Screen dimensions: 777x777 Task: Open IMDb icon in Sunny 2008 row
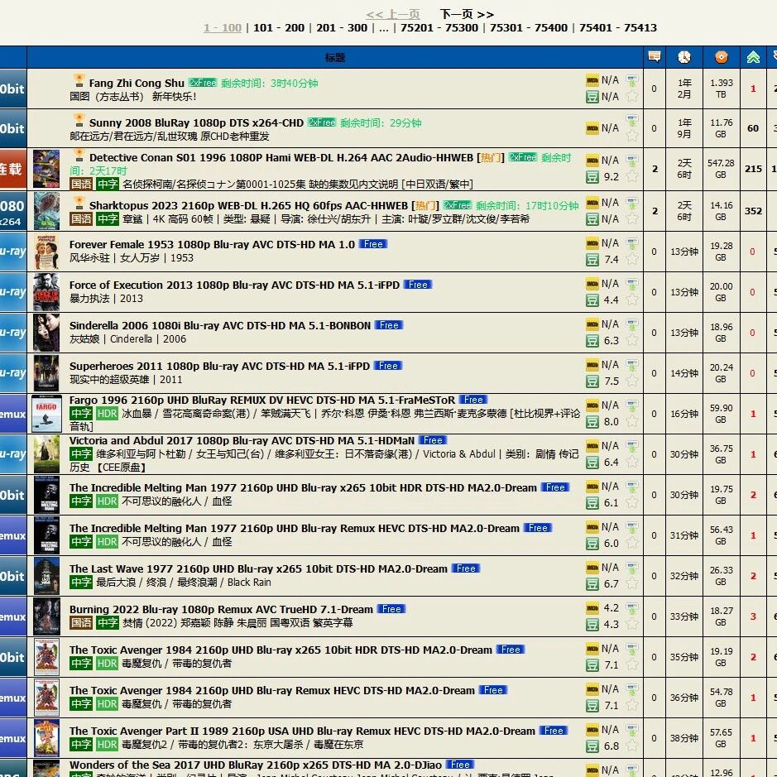coord(592,128)
